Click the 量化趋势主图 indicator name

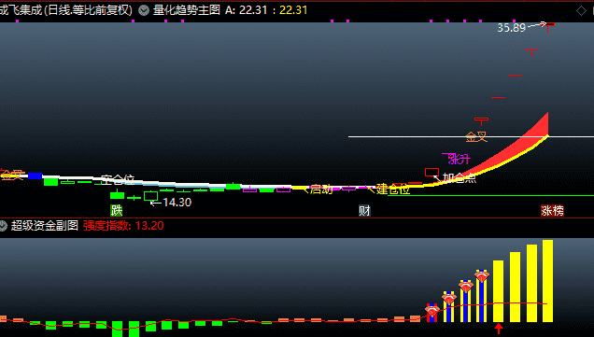[187, 10]
